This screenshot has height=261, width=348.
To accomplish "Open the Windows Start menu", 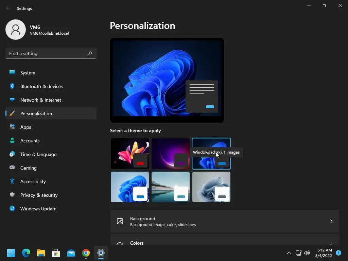I will pos(11,253).
